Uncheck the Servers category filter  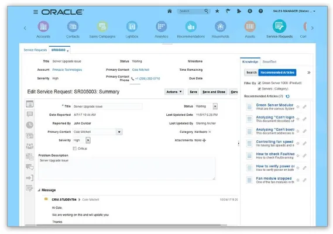[x=259, y=89]
